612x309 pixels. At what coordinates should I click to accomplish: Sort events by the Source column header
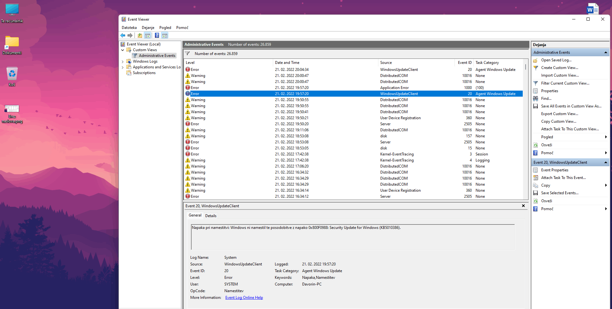pos(416,63)
